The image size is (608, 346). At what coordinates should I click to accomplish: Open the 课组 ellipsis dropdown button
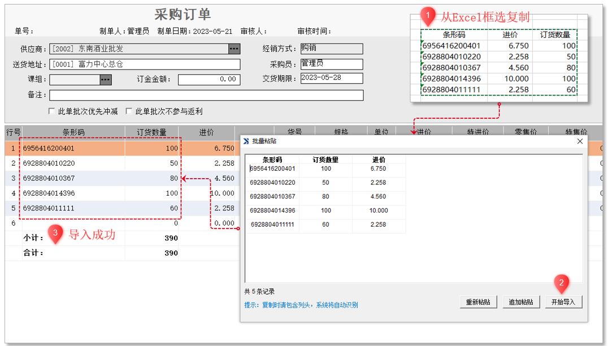point(106,80)
